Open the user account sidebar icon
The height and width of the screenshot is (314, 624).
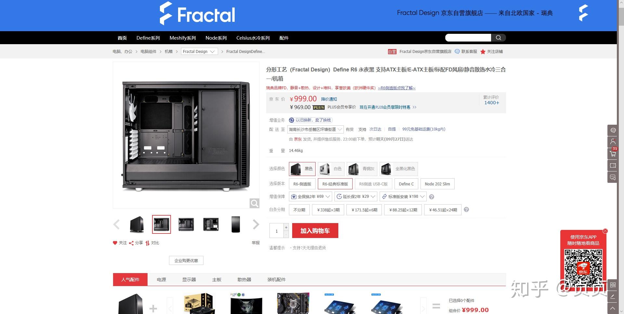(613, 142)
